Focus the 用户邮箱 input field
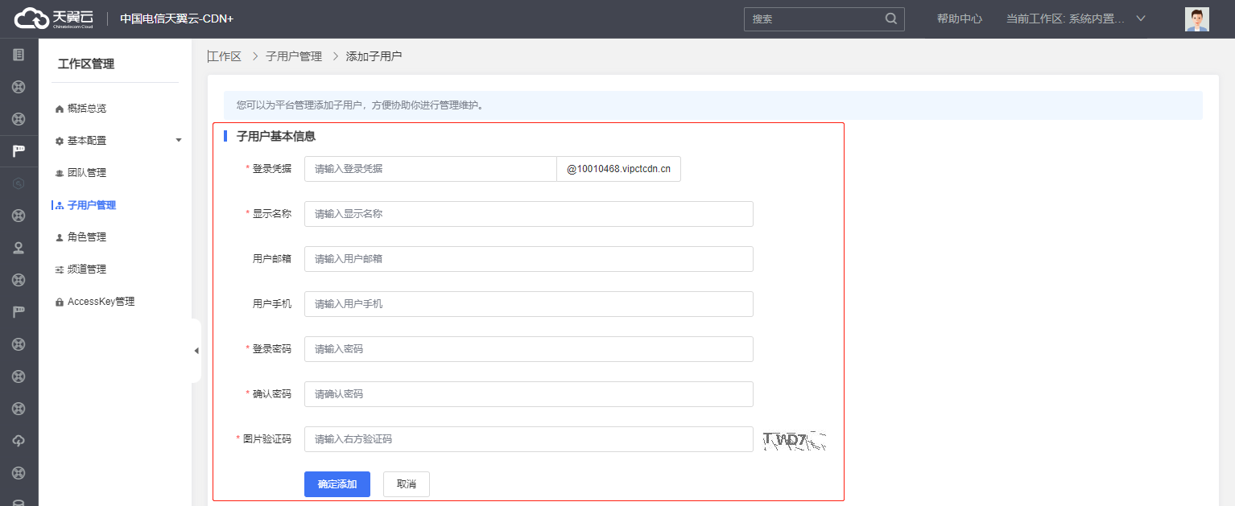Image resolution: width=1235 pixels, height=506 pixels. 529,259
